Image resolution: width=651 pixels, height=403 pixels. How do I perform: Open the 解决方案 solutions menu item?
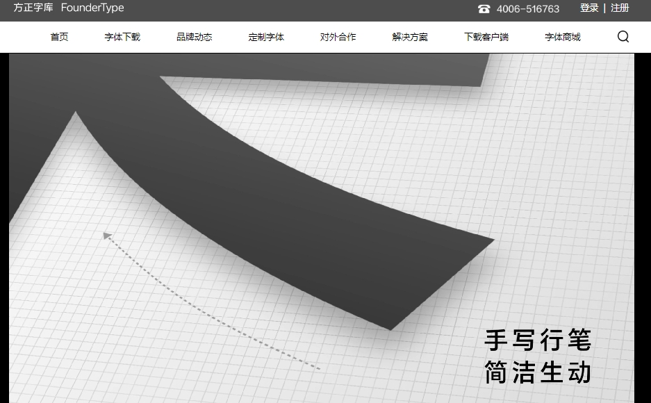[x=410, y=37]
